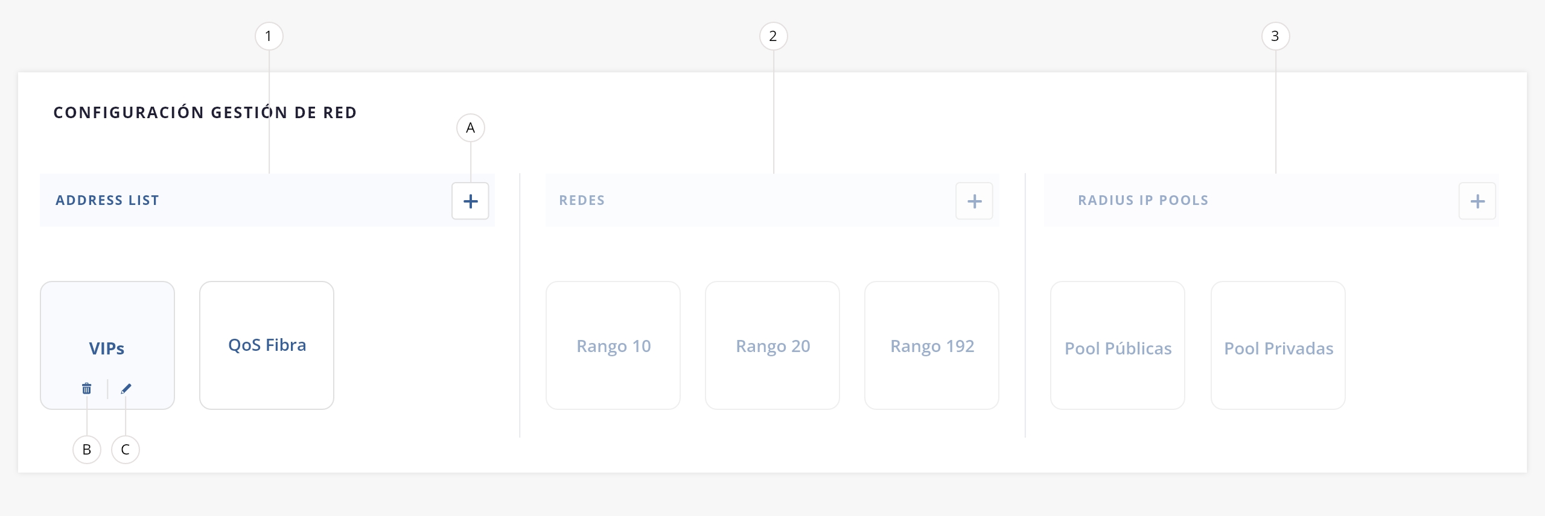Click the circled letter A marker
The image size is (1545, 516).
[471, 128]
